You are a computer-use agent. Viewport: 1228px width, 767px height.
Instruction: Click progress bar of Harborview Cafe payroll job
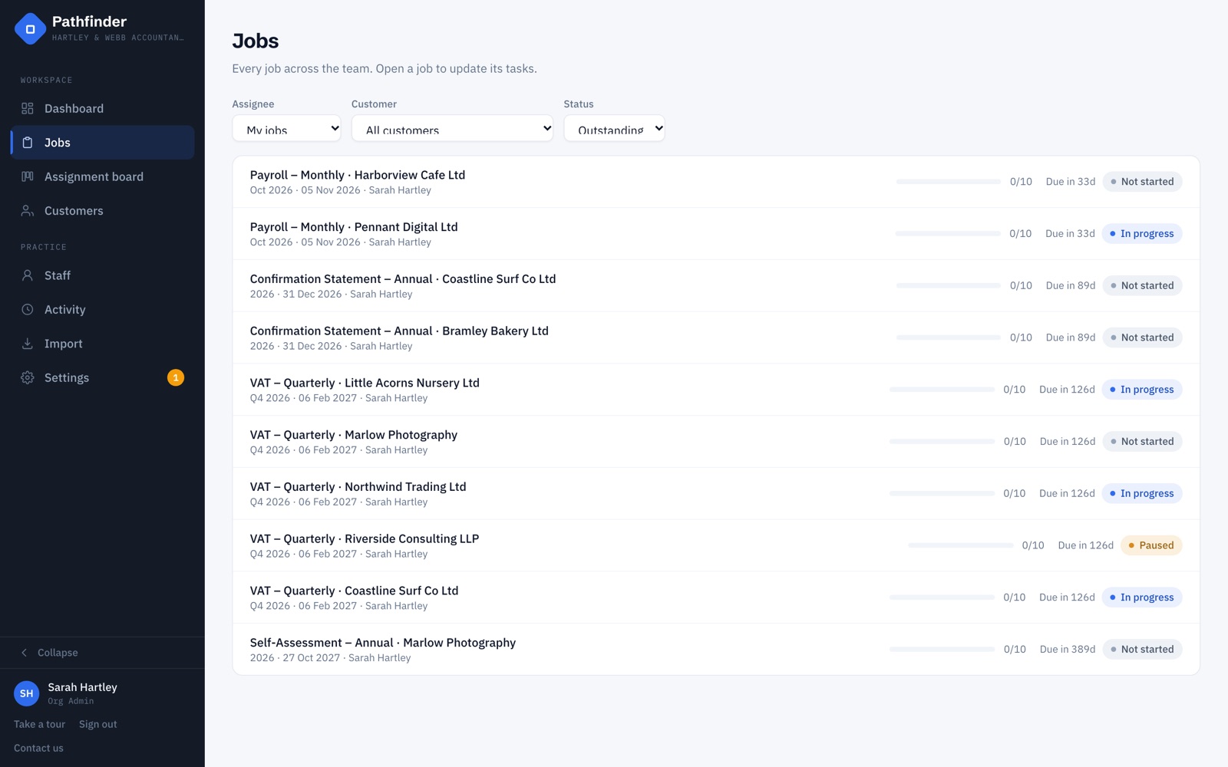pyautogui.click(x=948, y=182)
